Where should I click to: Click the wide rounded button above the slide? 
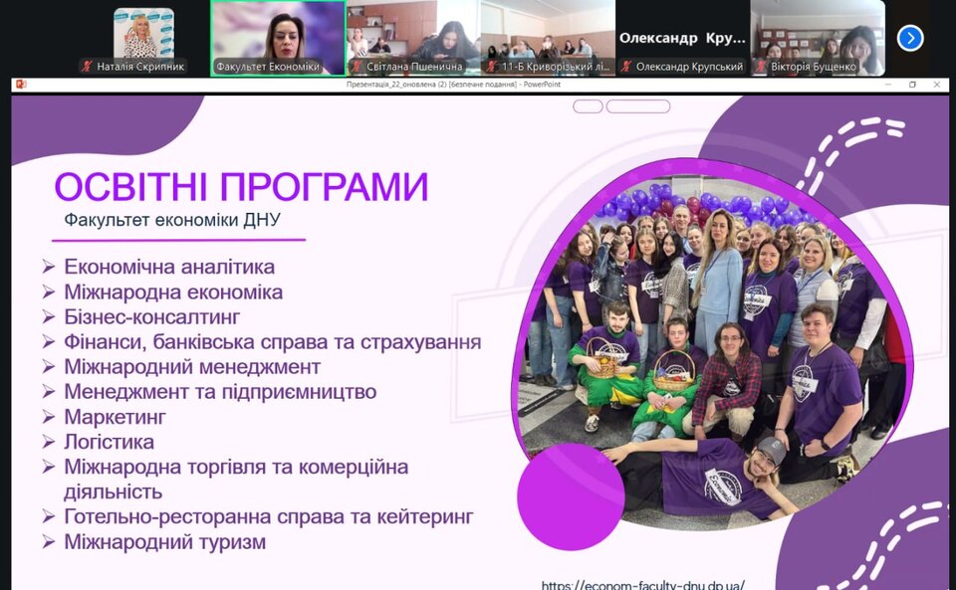point(637,106)
